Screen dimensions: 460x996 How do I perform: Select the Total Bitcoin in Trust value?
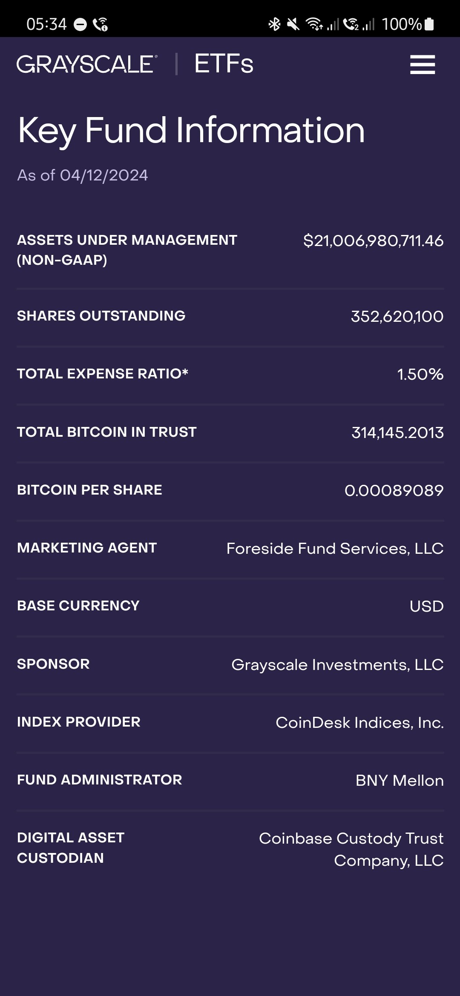click(397, 432)
